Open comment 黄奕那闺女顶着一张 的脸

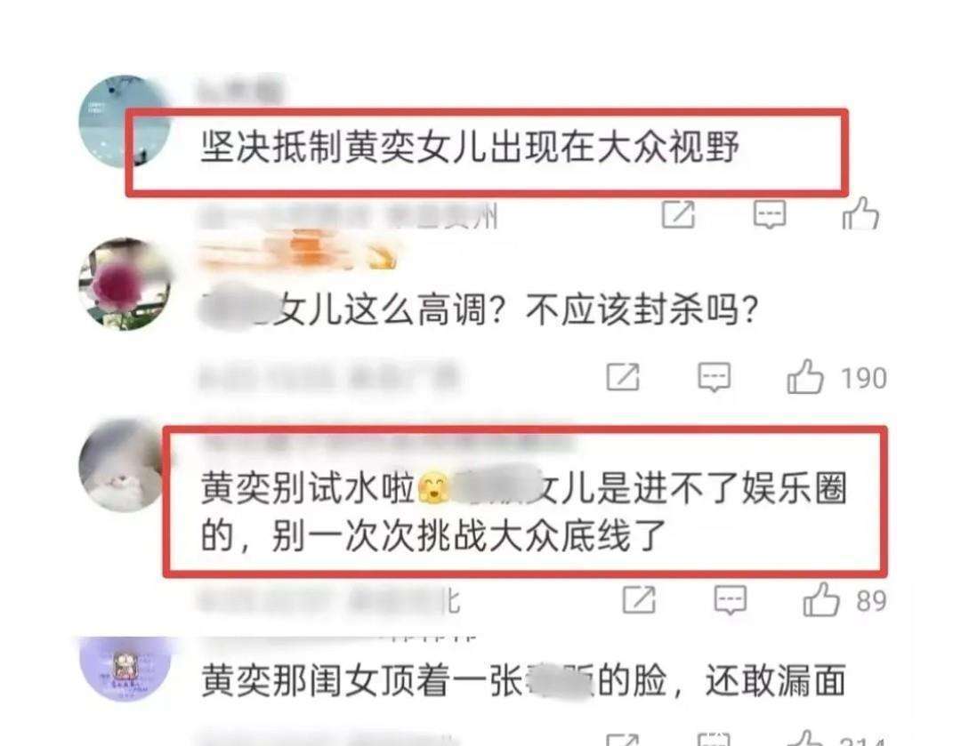(x=523, y=680)
